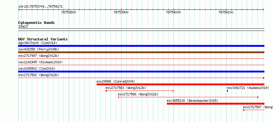Select the 18q23 band label
Viewport: 273px width, 122px height.
point(23,27)
